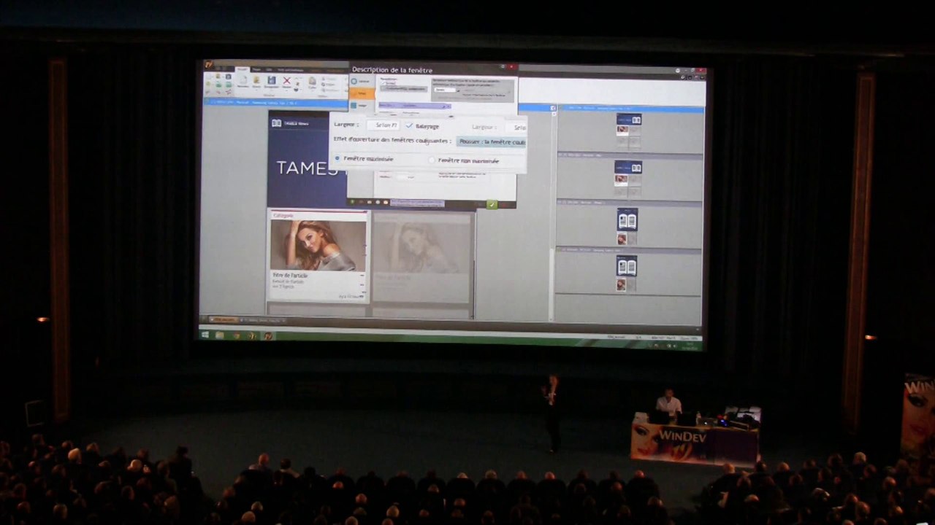Open the Effet d'ouverture des fenêtres dropdown
This screenshot has height=525, width=935.
[x=491, y=141]
